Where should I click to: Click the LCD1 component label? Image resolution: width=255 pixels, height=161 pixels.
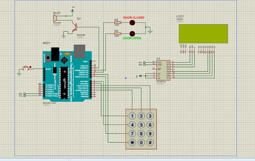coord(180,16)
